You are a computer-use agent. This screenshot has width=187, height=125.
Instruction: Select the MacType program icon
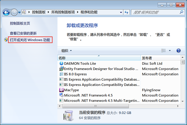[x=61, y=90]
